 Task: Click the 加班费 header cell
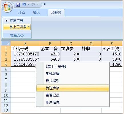pos(71,49)
